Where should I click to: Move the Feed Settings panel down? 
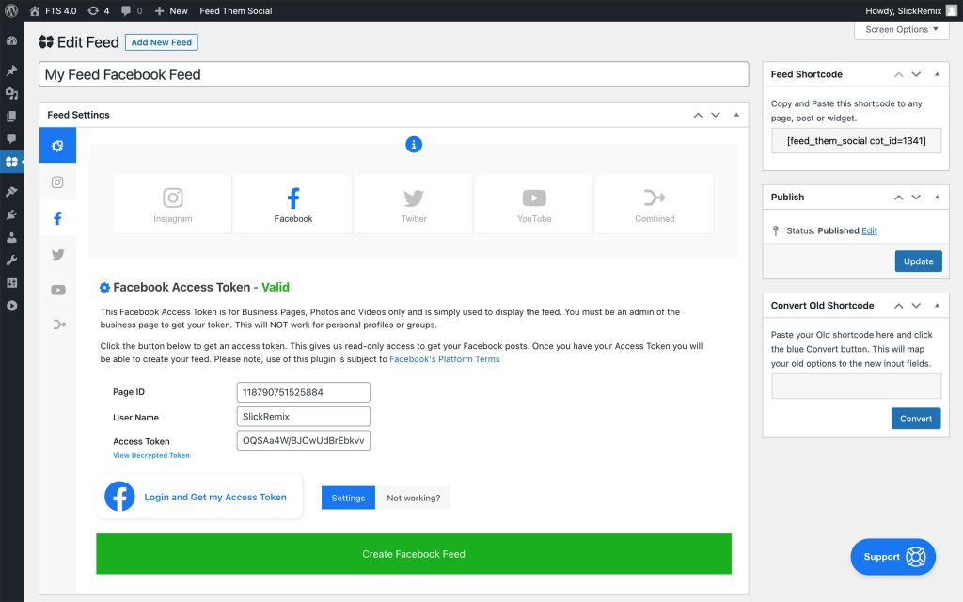tap(716, 115)
